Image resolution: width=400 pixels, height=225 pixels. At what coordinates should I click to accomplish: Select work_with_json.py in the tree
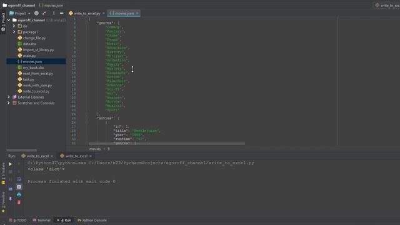pyautogui.click(x=37, y=85)
